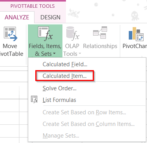Expand the Fields, Items, & Sets dropdown arrow

(x=54, y=53)
